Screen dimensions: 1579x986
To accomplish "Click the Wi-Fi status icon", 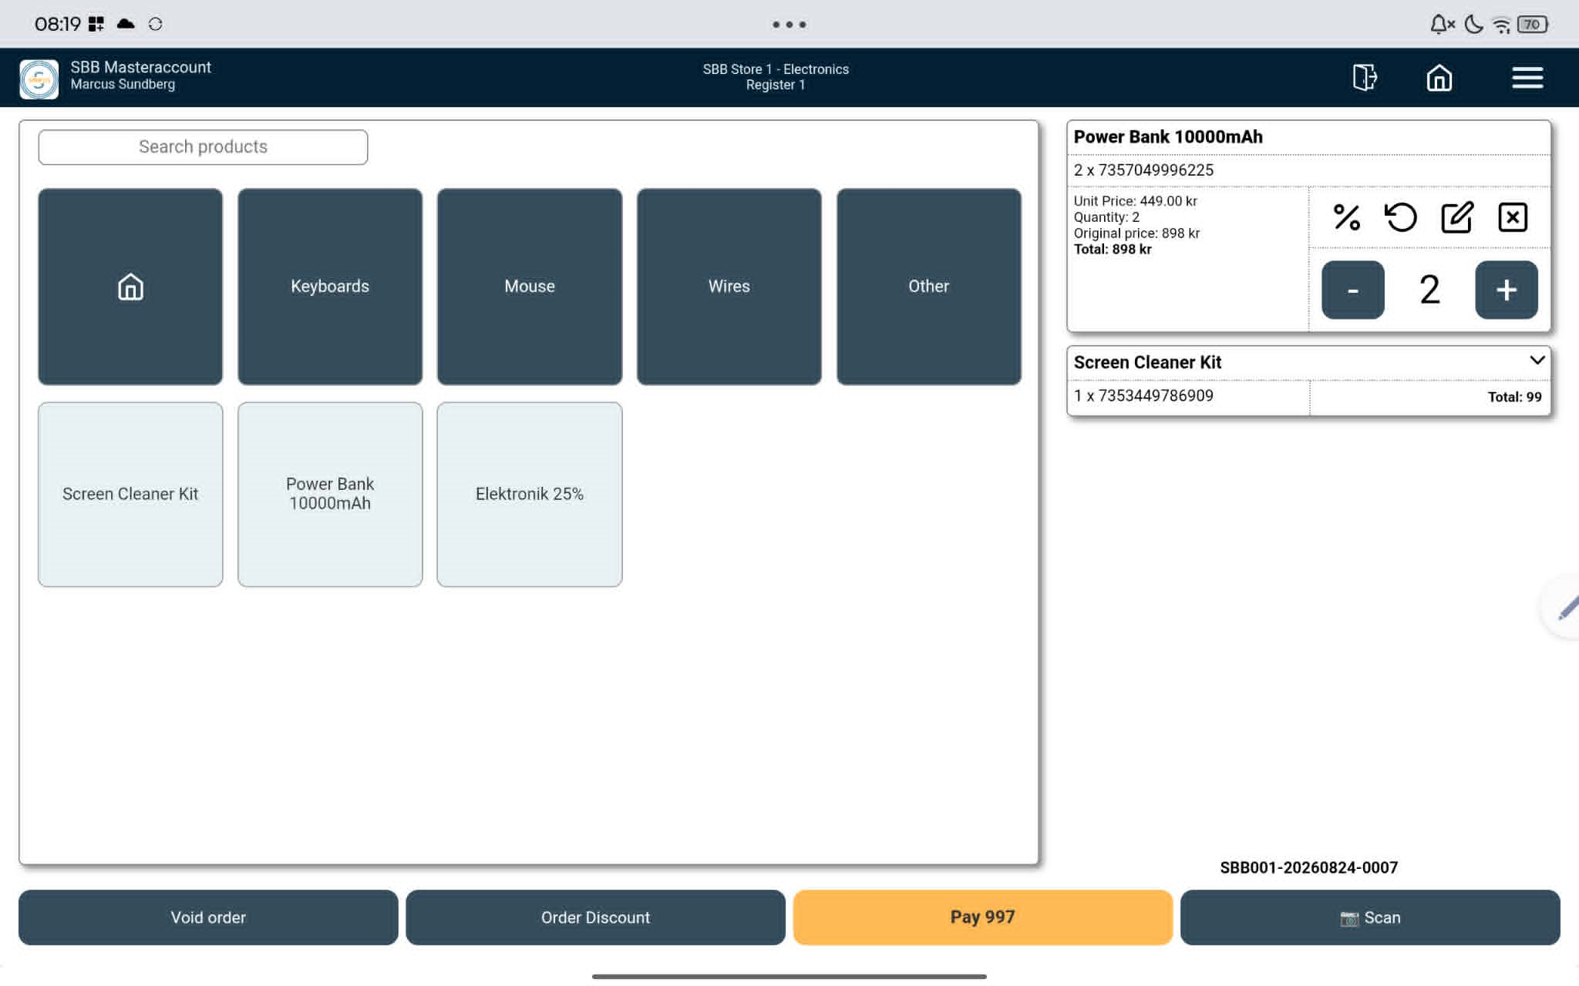I will click(x=1501, y=25).
